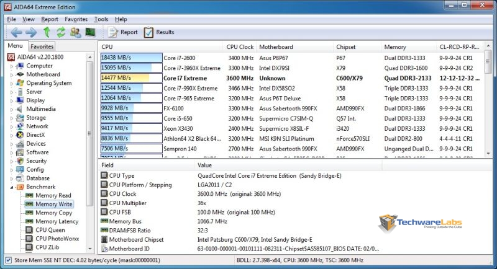Collapse the Benchmark tree node
This screenshot has height=269, width=497.
point(12,187)
